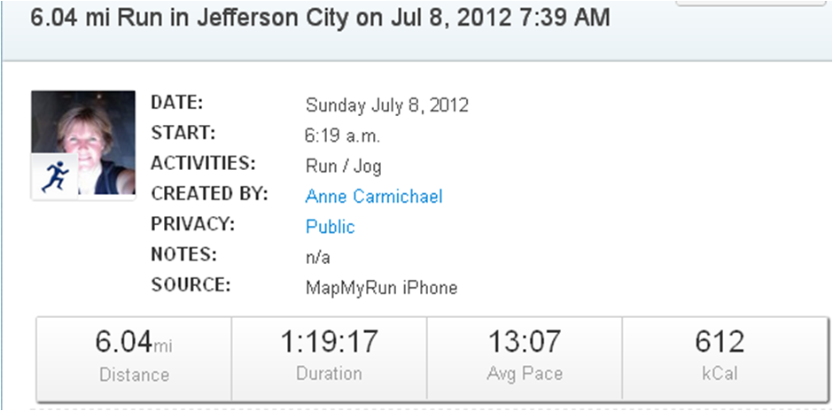Click the MapMyRun iPhone source value

[381, 288]
